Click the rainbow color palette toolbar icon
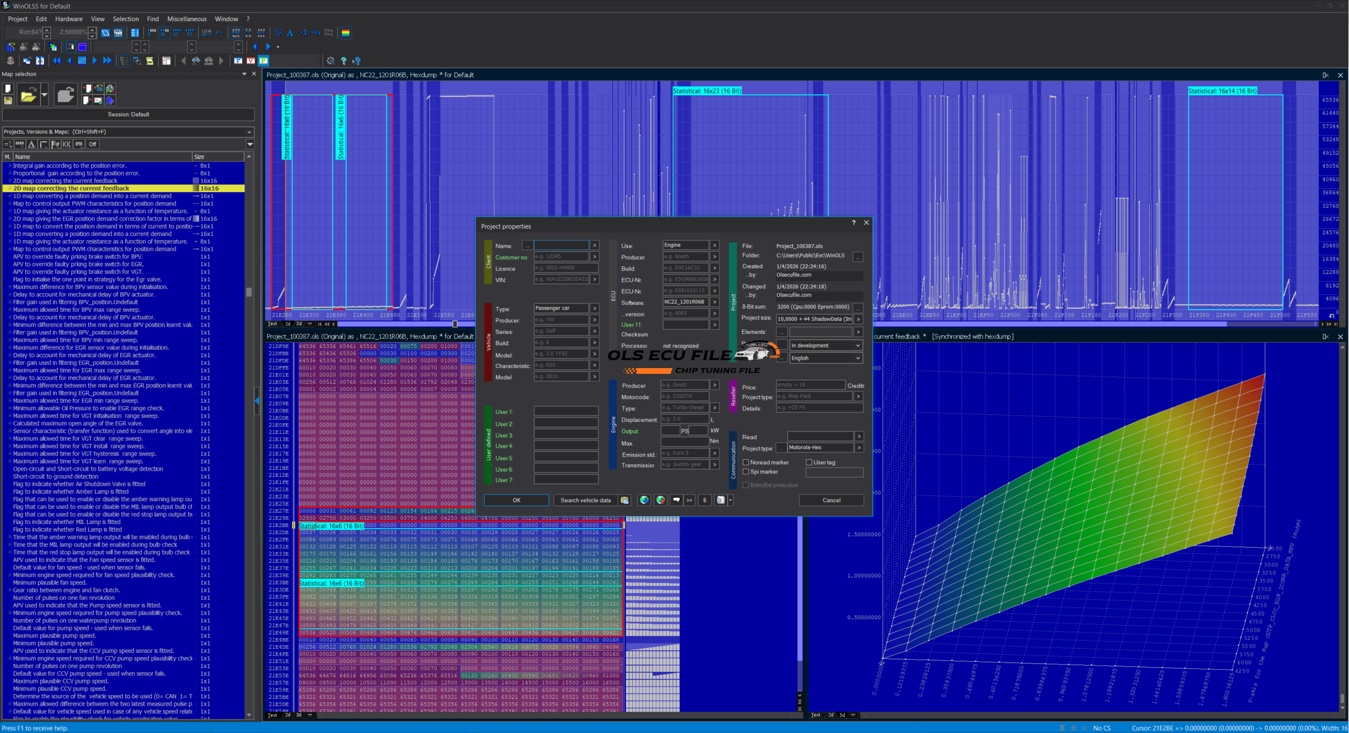The image size is (1349, 733). (346, 33)
